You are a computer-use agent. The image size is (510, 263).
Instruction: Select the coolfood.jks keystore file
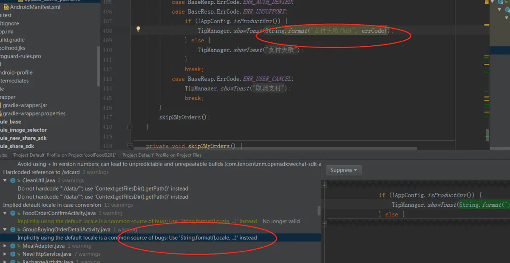pos(13,48)
